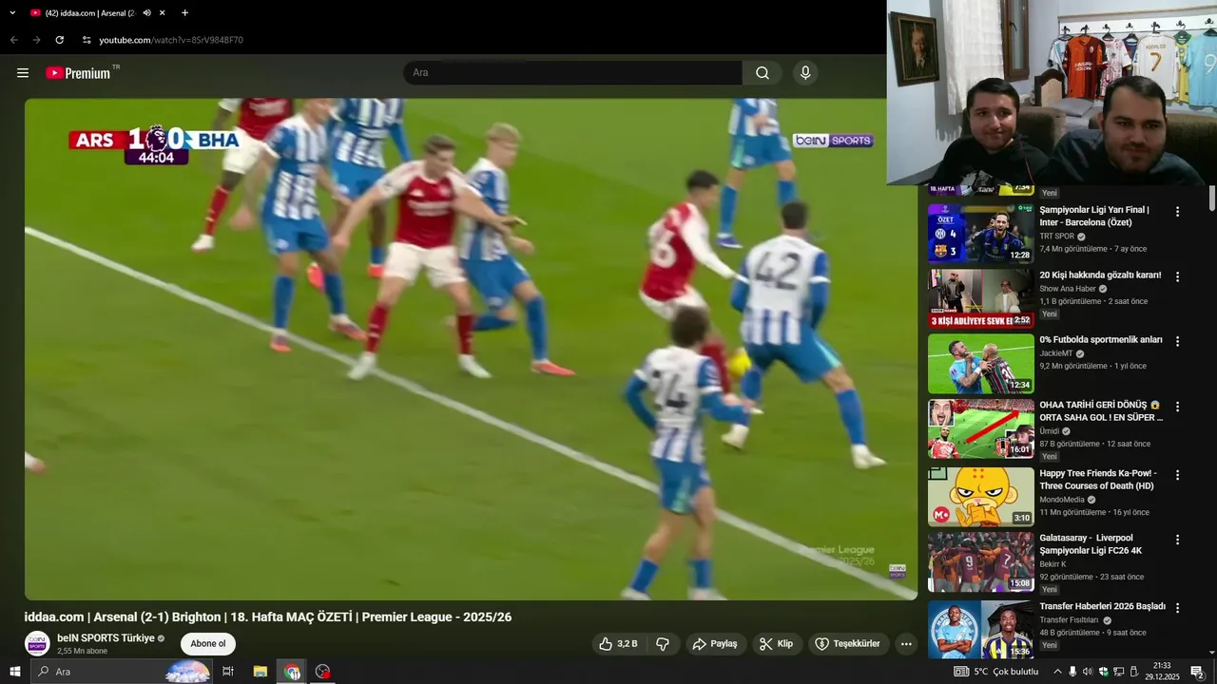Image resolution: width=1217 pixels, height=684 pixels.
Task: Expand the tab search chevron
Action: coord(12,13)
